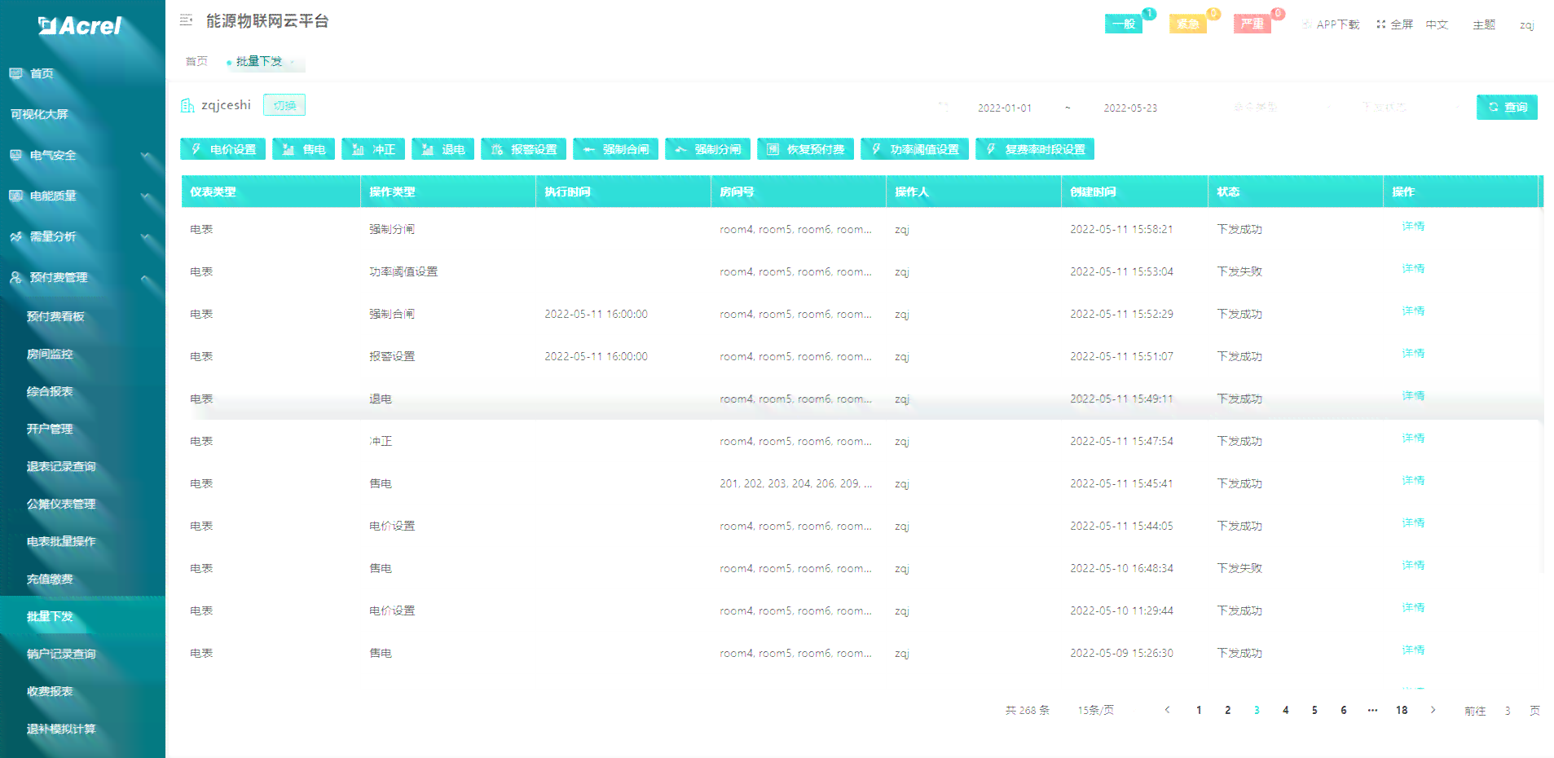This screenshot has height=758, width=1554.
Task: Open 房间监控 submenu item
Action: tap(82, 354)
